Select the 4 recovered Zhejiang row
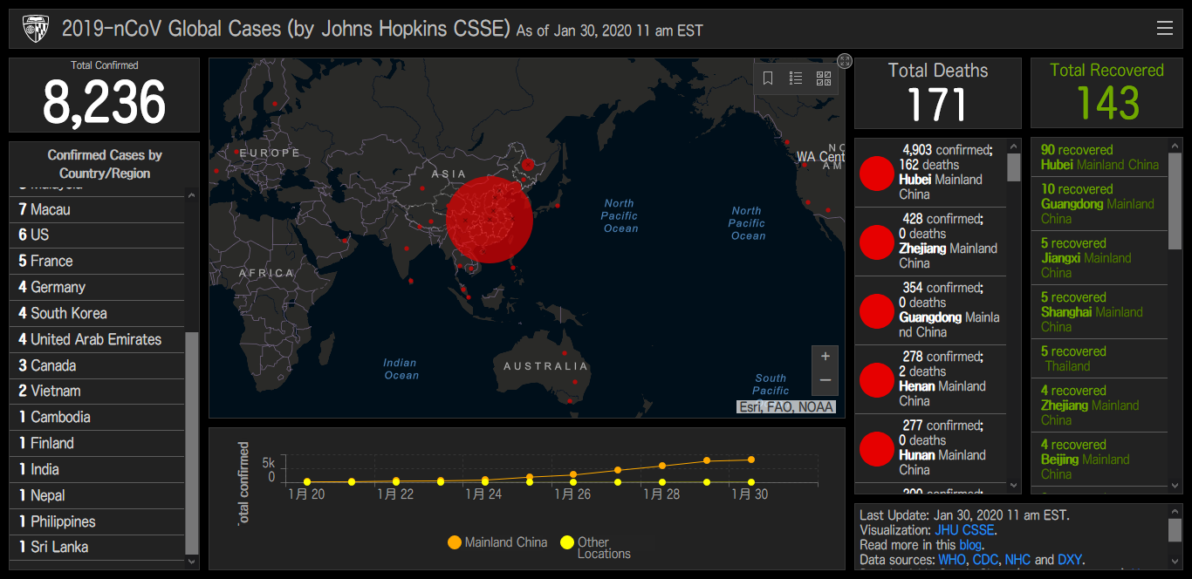The width and height of the screenshot is (1192, 579). click(1100, 405)
